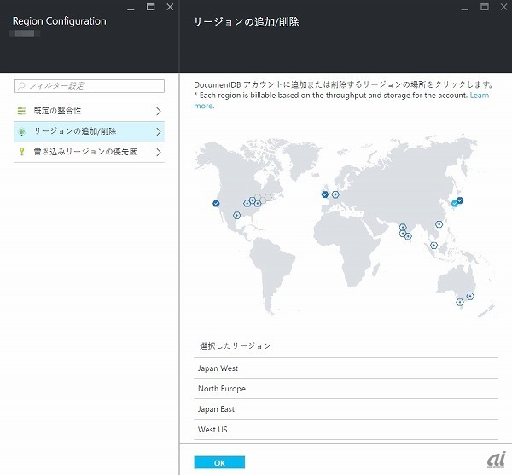The width and height of the screenshot is (512, 475).
Task: Click the globe icon beside リージョンの追加/削除
Action: [x=22, y=131]
